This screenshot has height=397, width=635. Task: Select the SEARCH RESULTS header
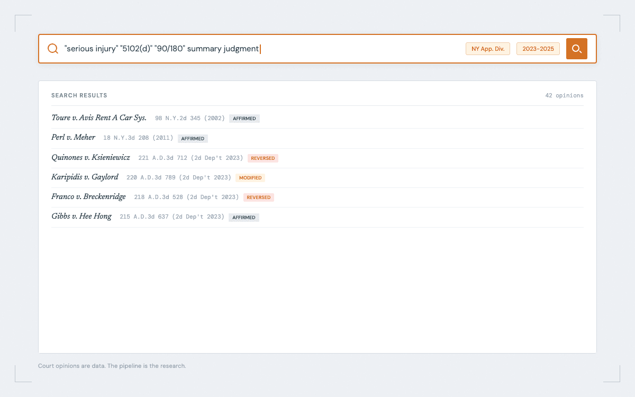click(x=79, y=95)
